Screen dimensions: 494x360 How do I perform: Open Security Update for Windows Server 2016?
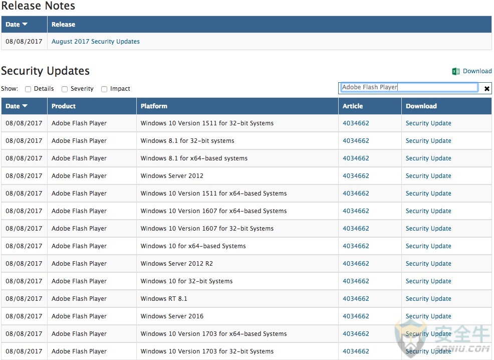click(x=428, y=316)
